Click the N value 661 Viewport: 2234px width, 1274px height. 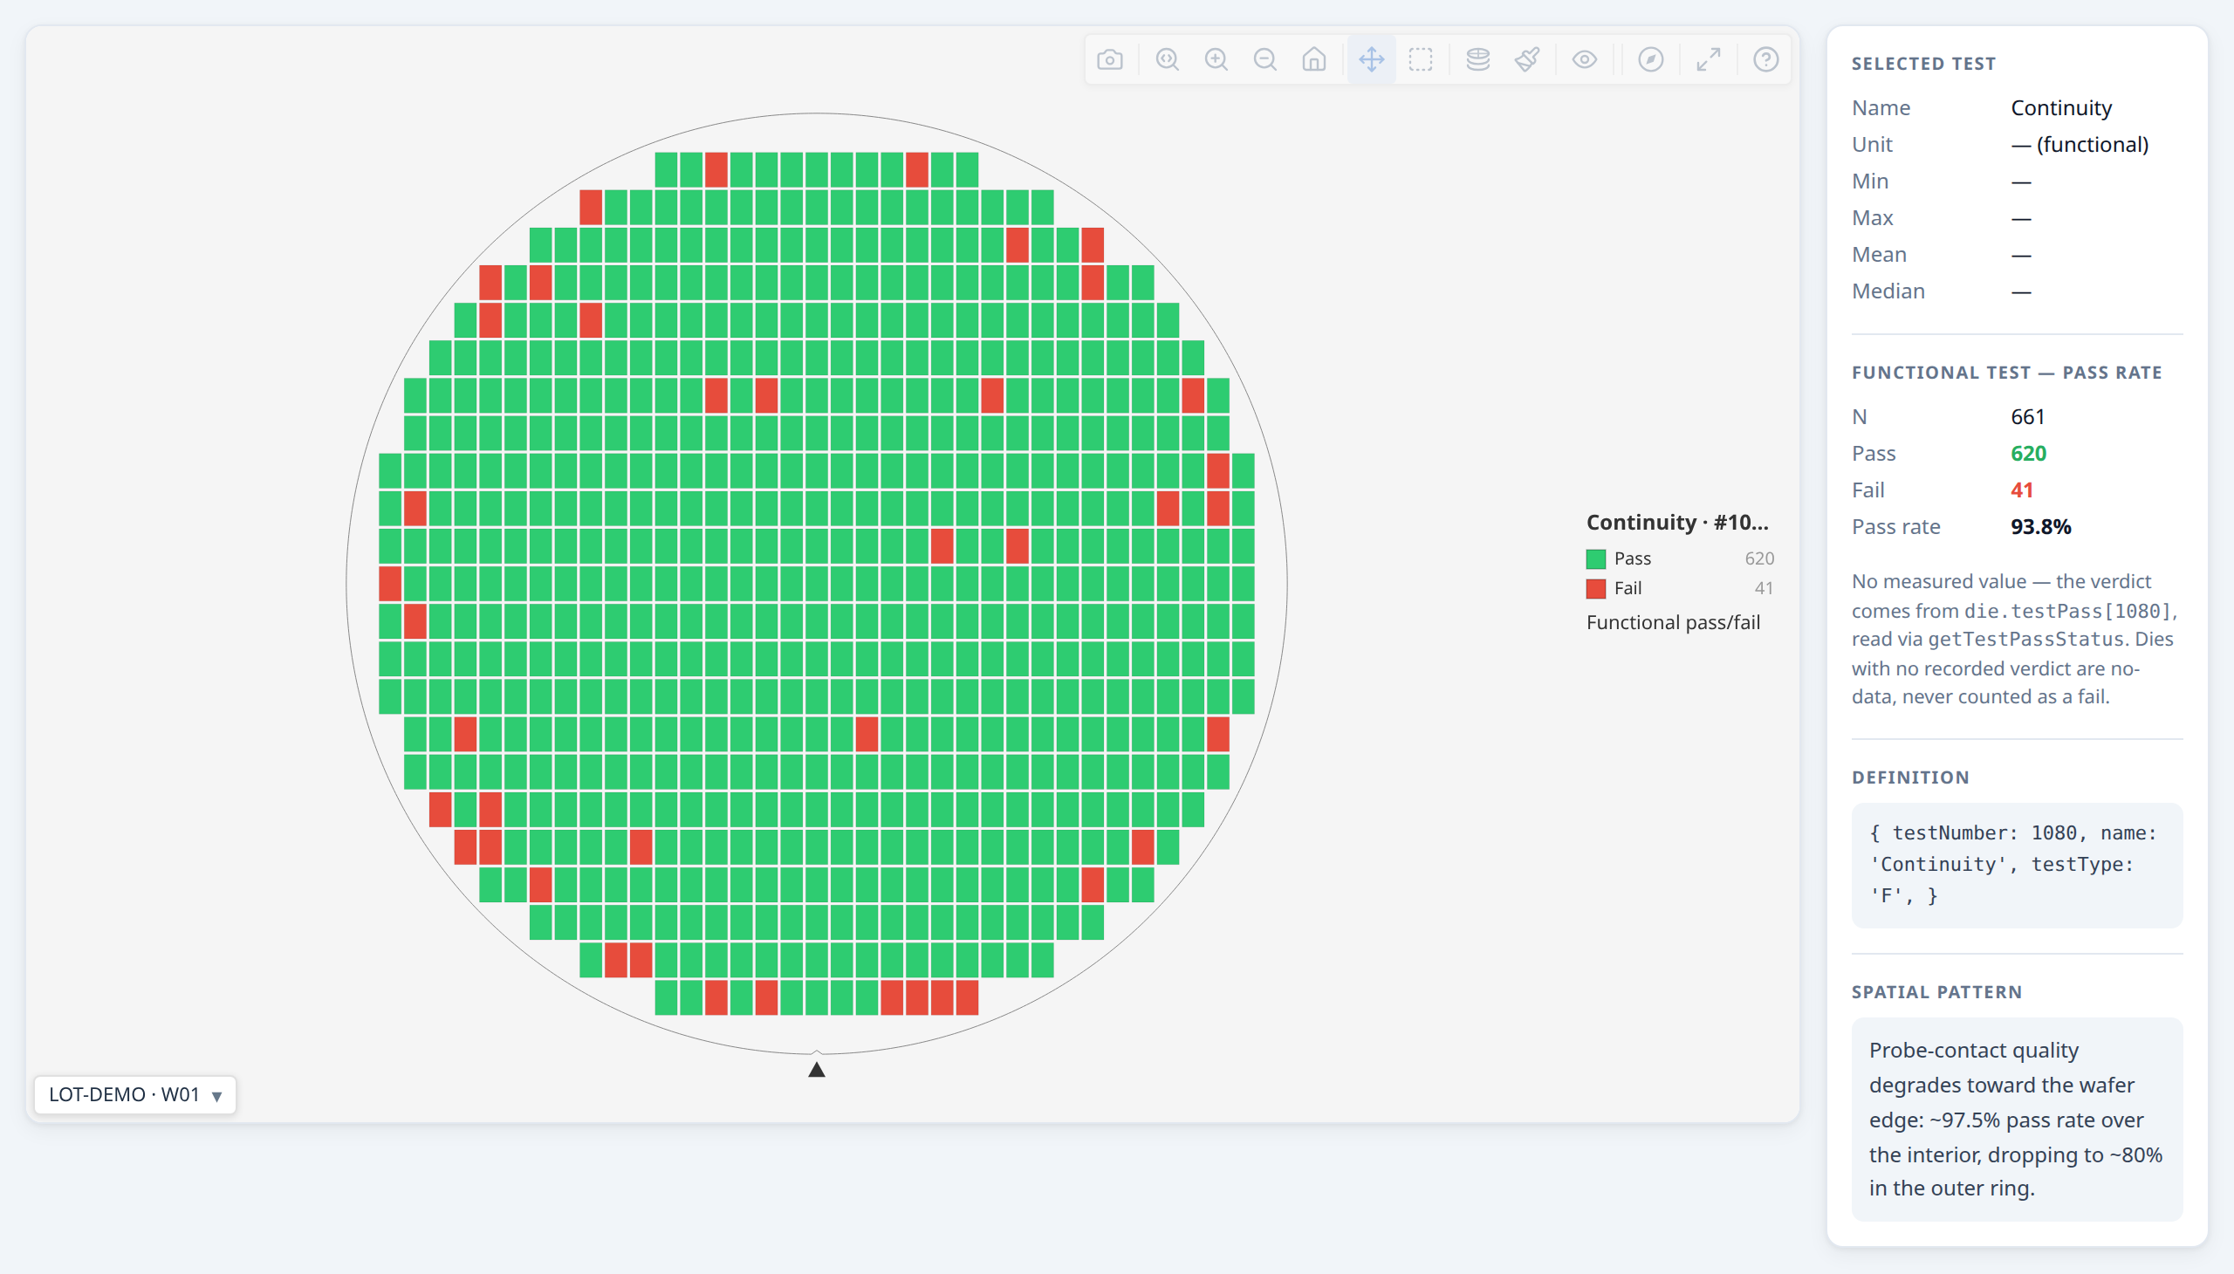pos(2027,416)
